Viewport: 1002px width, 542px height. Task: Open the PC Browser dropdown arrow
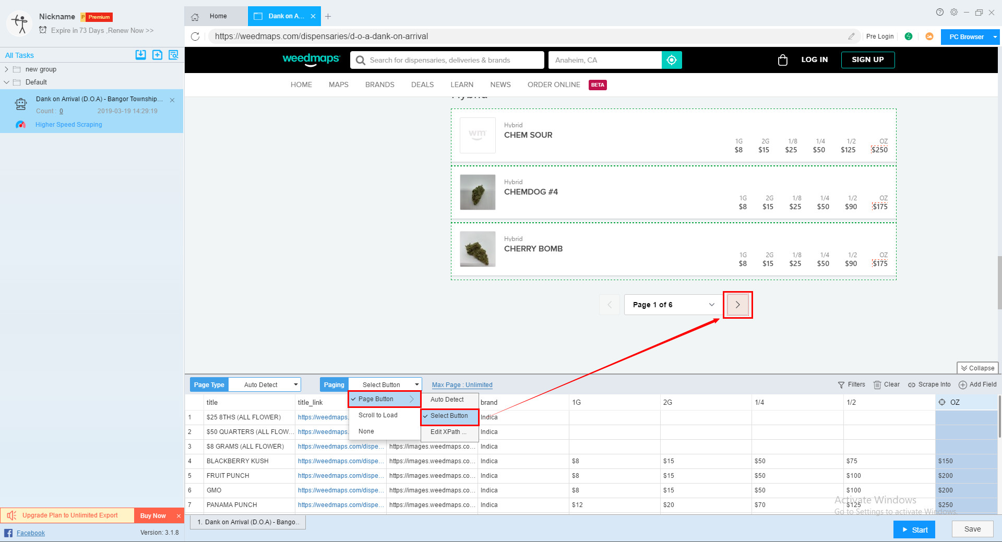pyautogui.click(x=995, y=37)
